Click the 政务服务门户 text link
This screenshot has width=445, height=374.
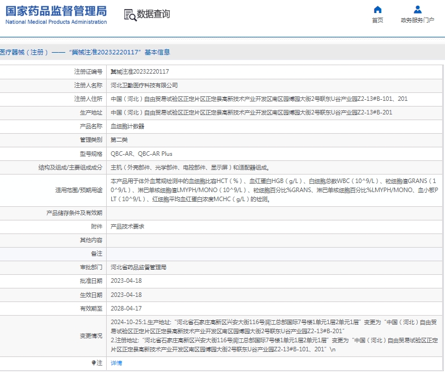click(x=418, y=20)
